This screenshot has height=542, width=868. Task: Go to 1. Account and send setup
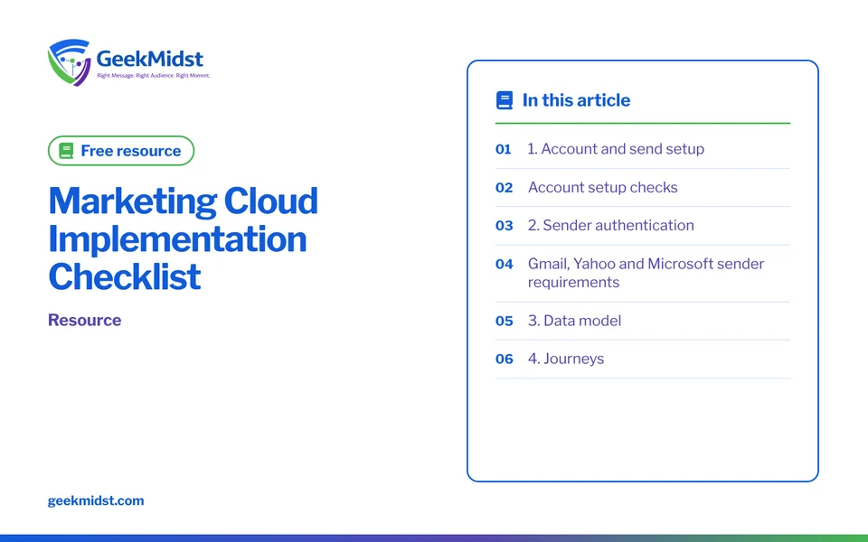tap(616, 149)
